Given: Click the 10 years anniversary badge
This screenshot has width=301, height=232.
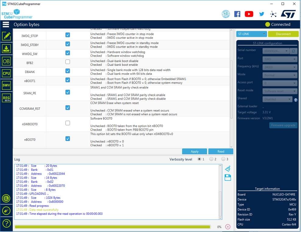Looking at the screenshot, I should 226,14.
